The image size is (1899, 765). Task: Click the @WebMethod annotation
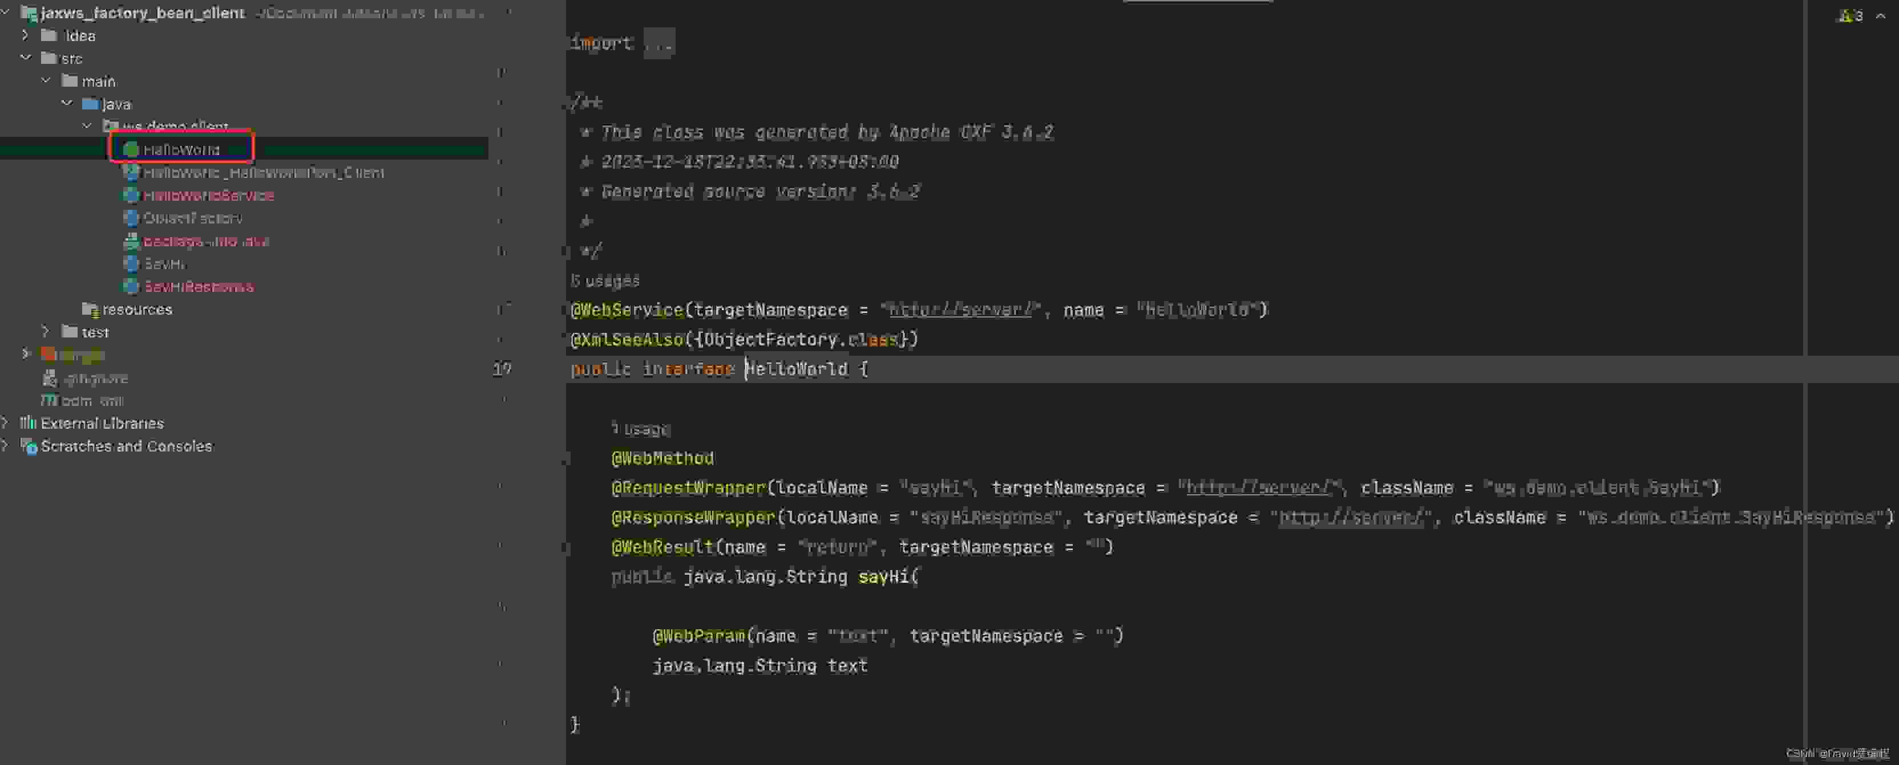point(662,459)
